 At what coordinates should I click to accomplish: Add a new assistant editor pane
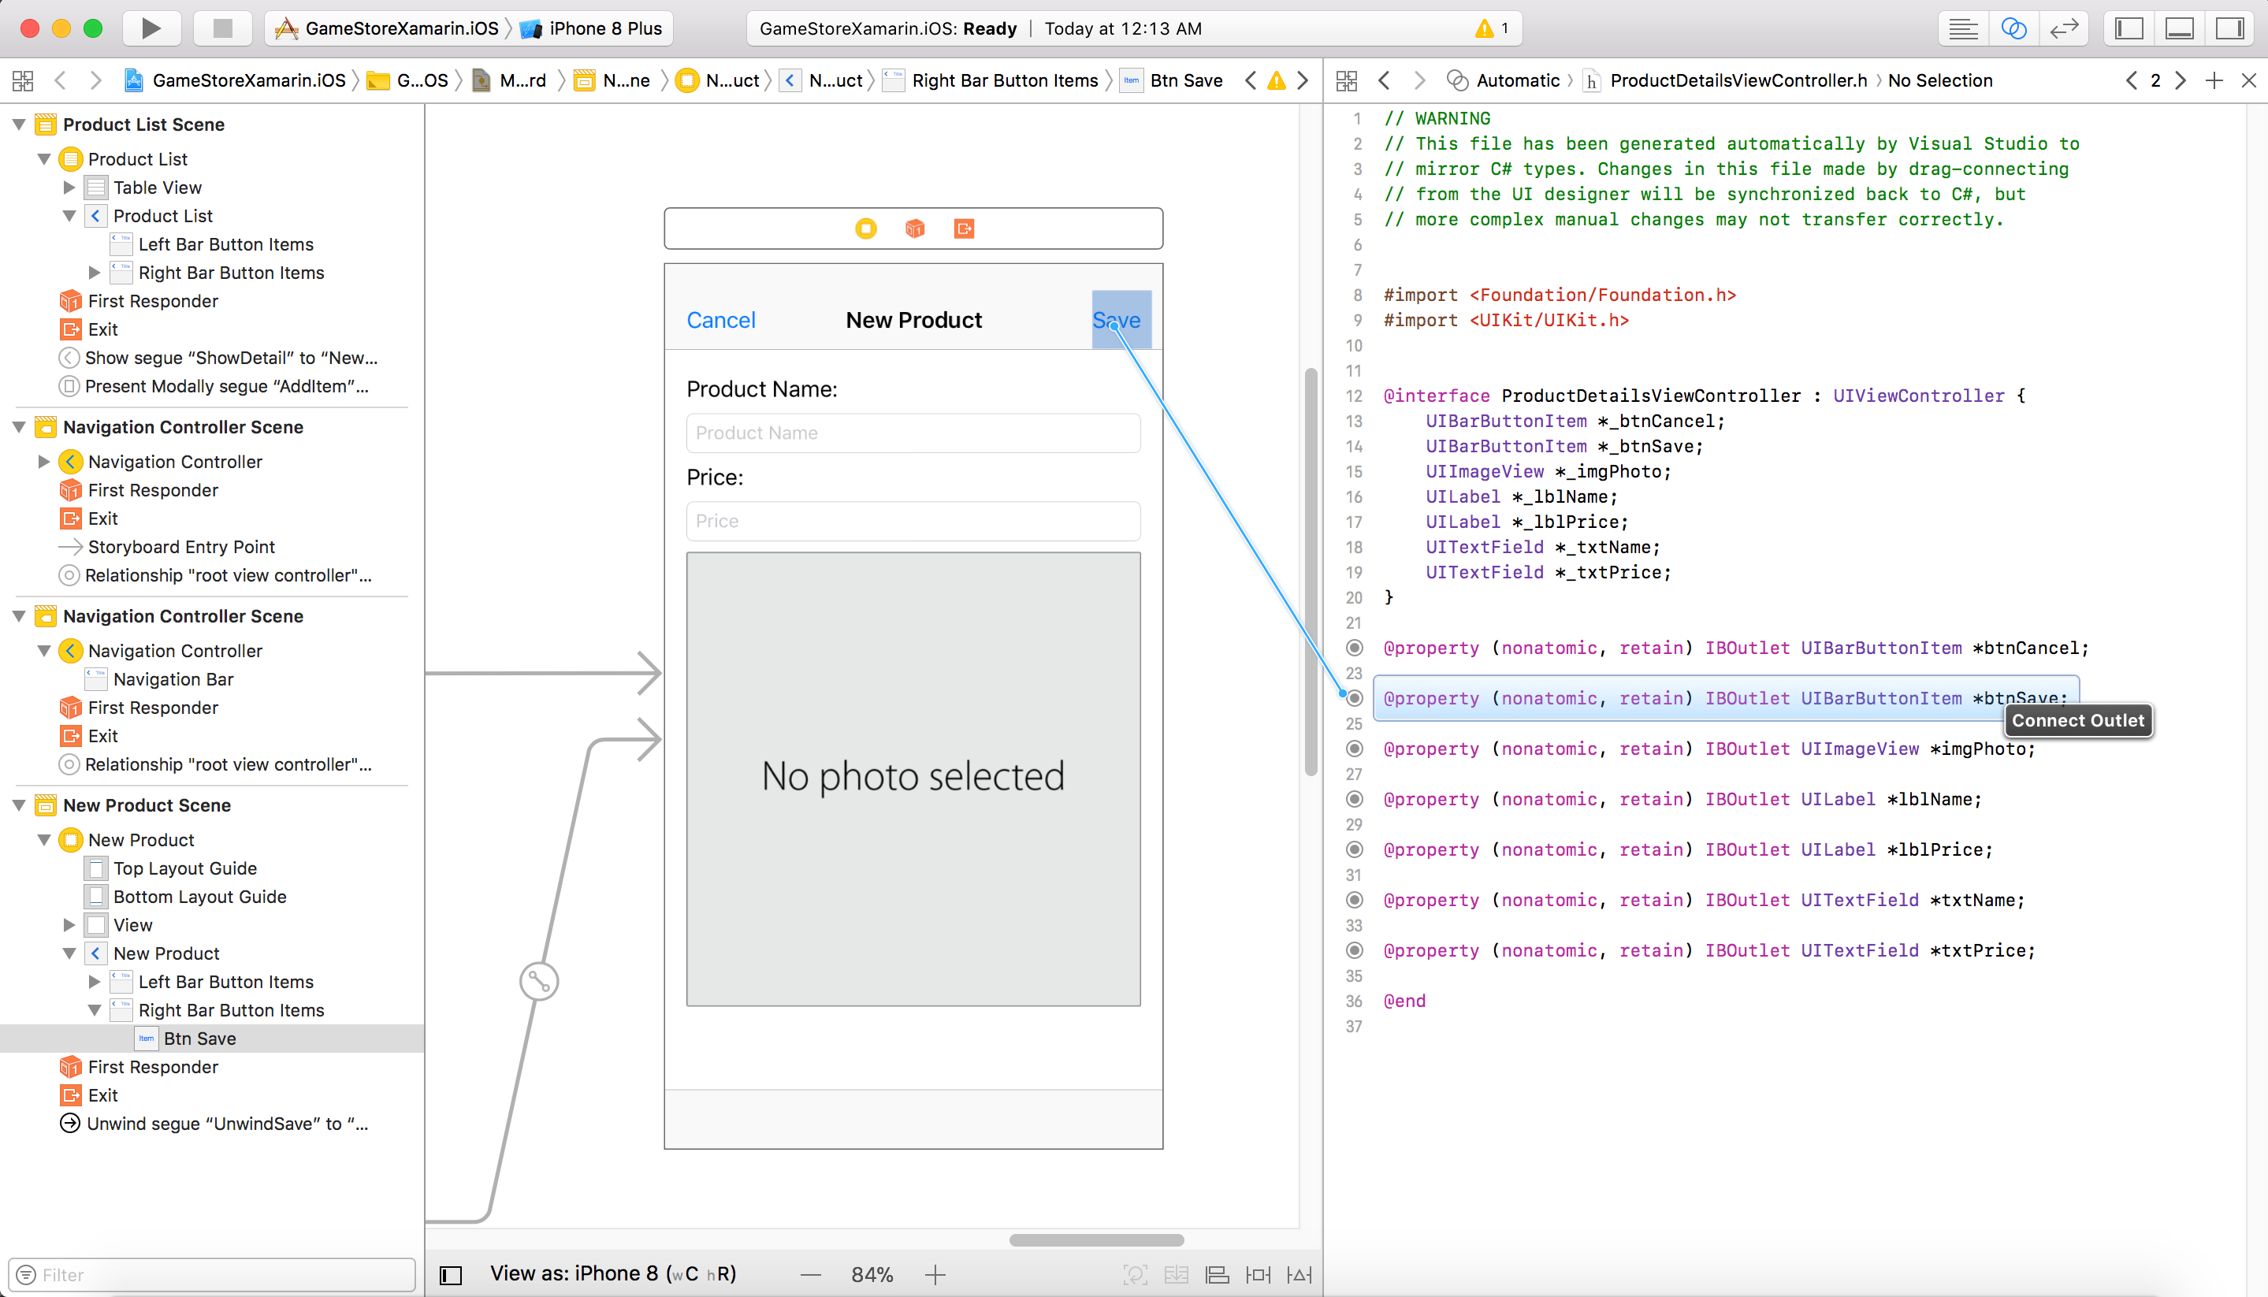coord(2214,81)
